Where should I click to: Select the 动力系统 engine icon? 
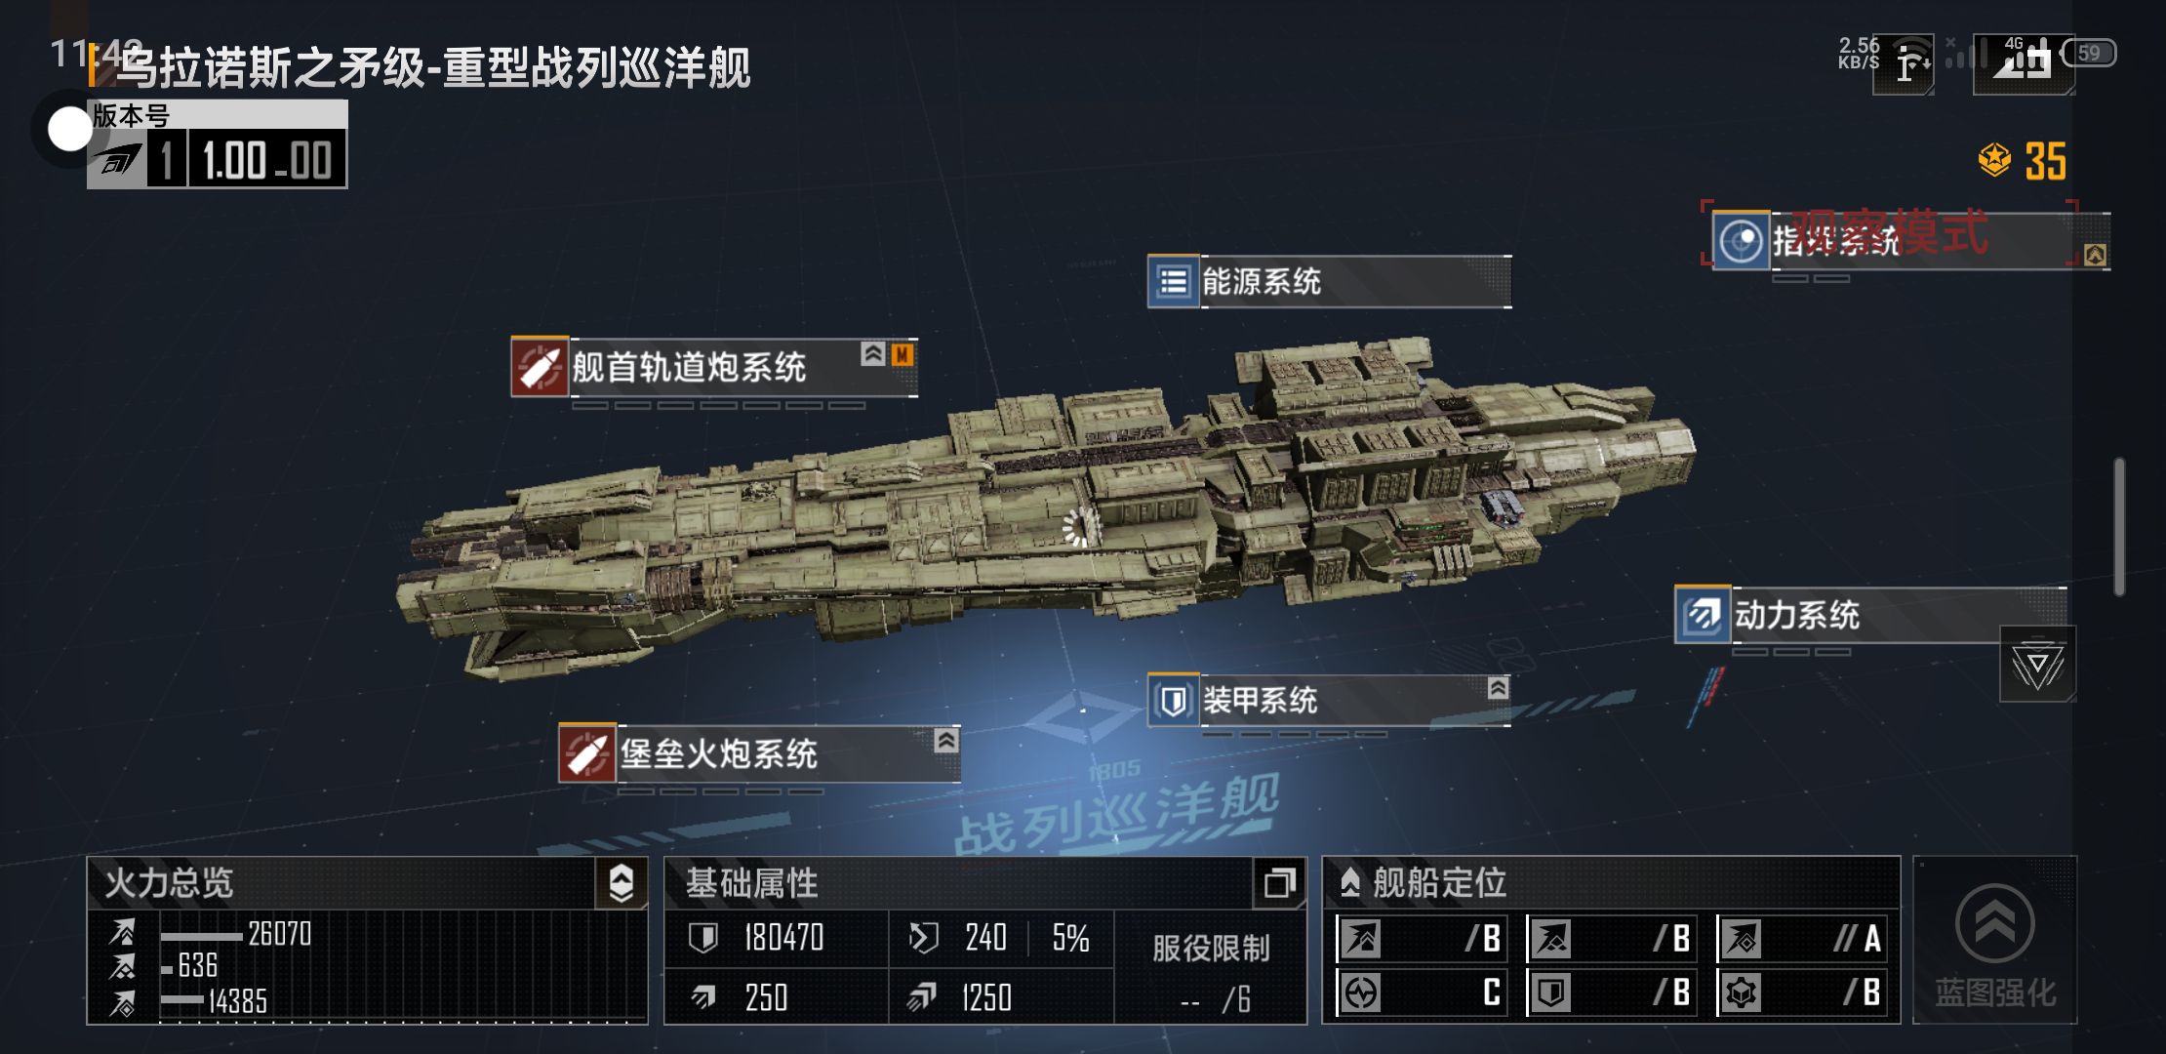[x=1704, y=615]
